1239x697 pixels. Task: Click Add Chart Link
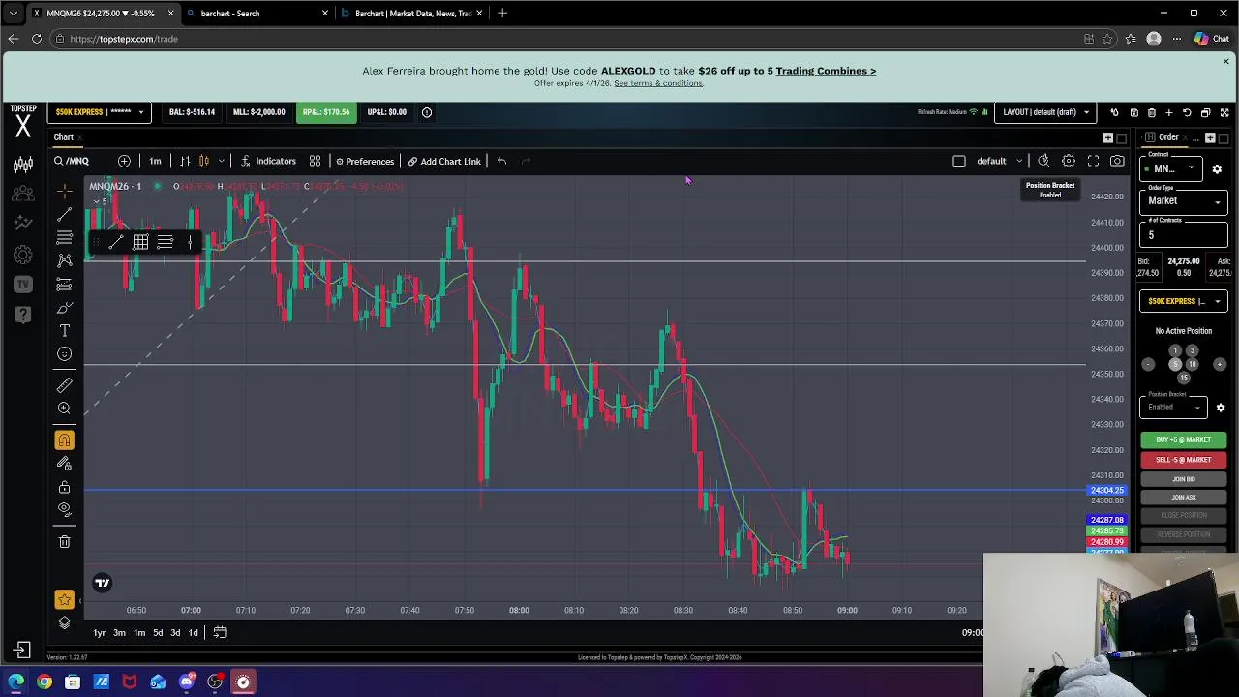pyautogui.click(x=444, y=161)
